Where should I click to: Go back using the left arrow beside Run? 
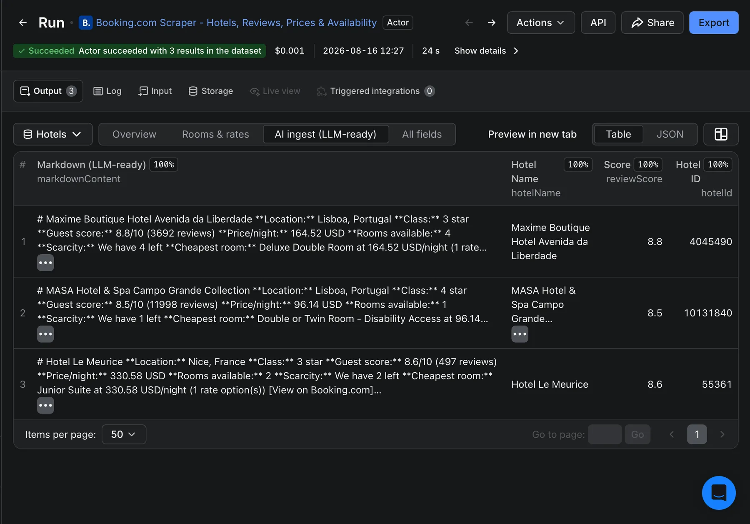click(x=23, y=23)
